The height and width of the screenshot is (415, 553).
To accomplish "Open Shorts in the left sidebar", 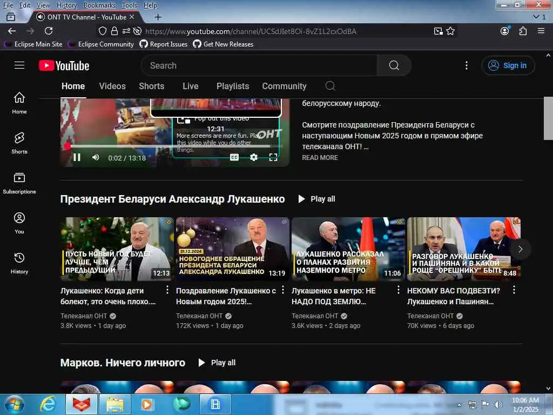I will pyautogui.click(x=19, y=143).
